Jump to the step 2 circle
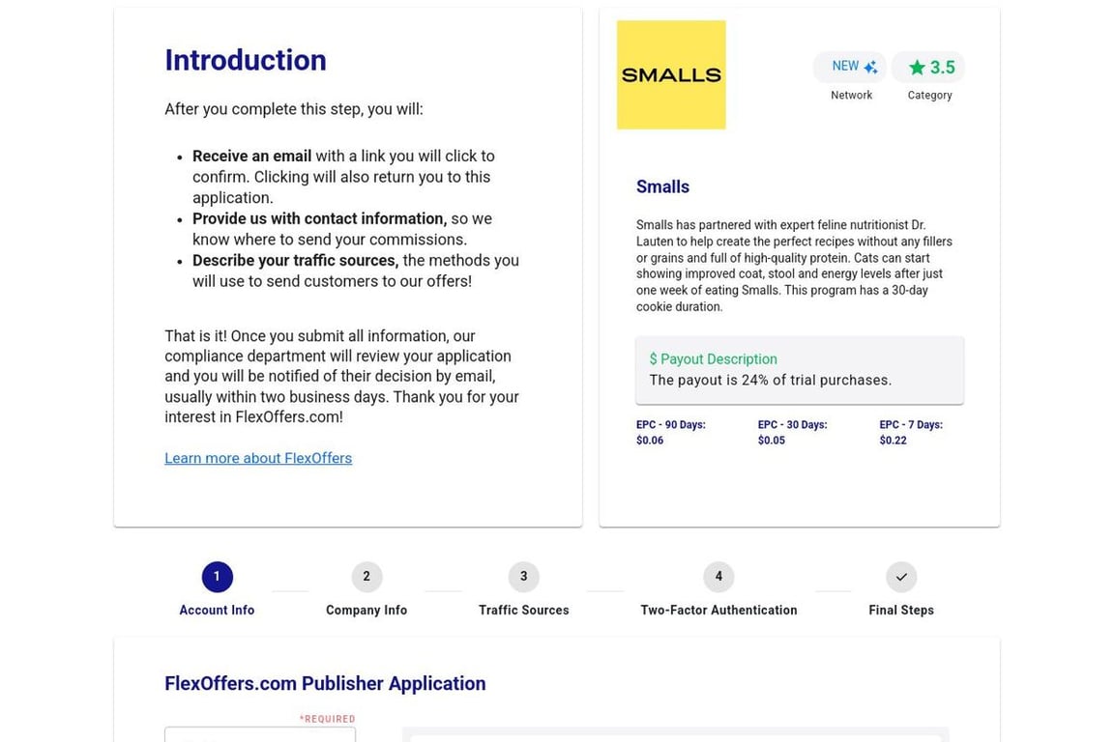 (x=366, y=577)
